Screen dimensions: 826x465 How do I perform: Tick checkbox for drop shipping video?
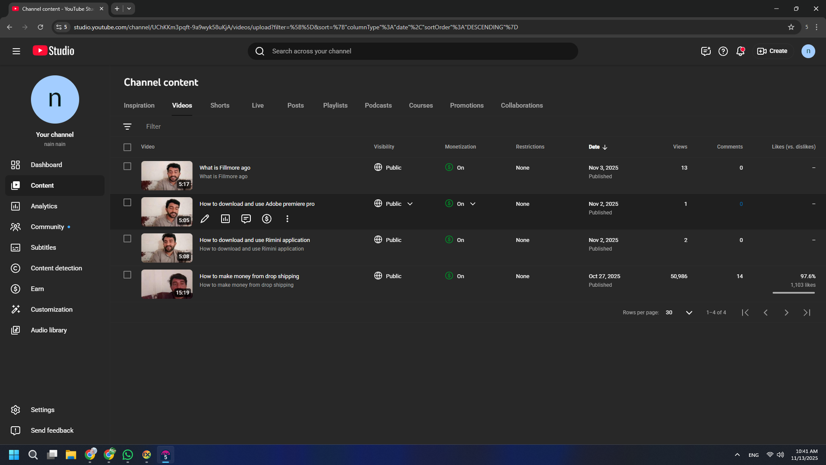coord(128,275)
